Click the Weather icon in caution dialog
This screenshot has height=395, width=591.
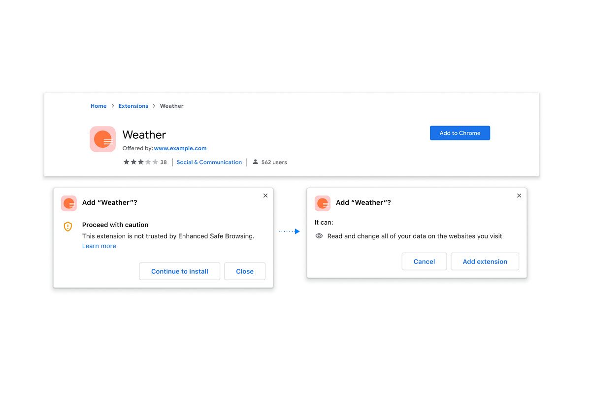pyautogui.click(x=69, y=203)
